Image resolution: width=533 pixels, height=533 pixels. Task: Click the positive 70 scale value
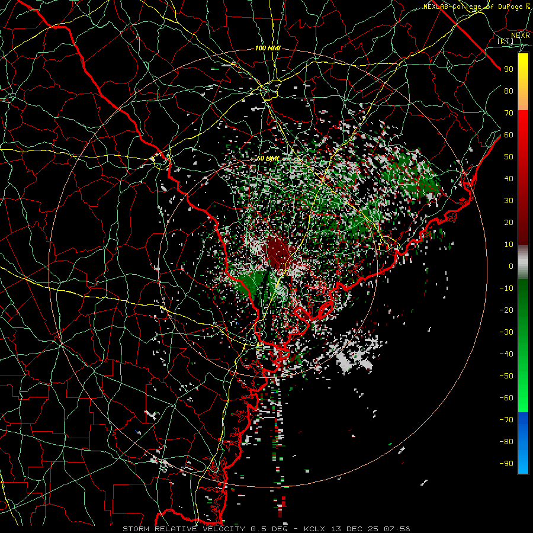pyautogui.click(x=509, y=113)
